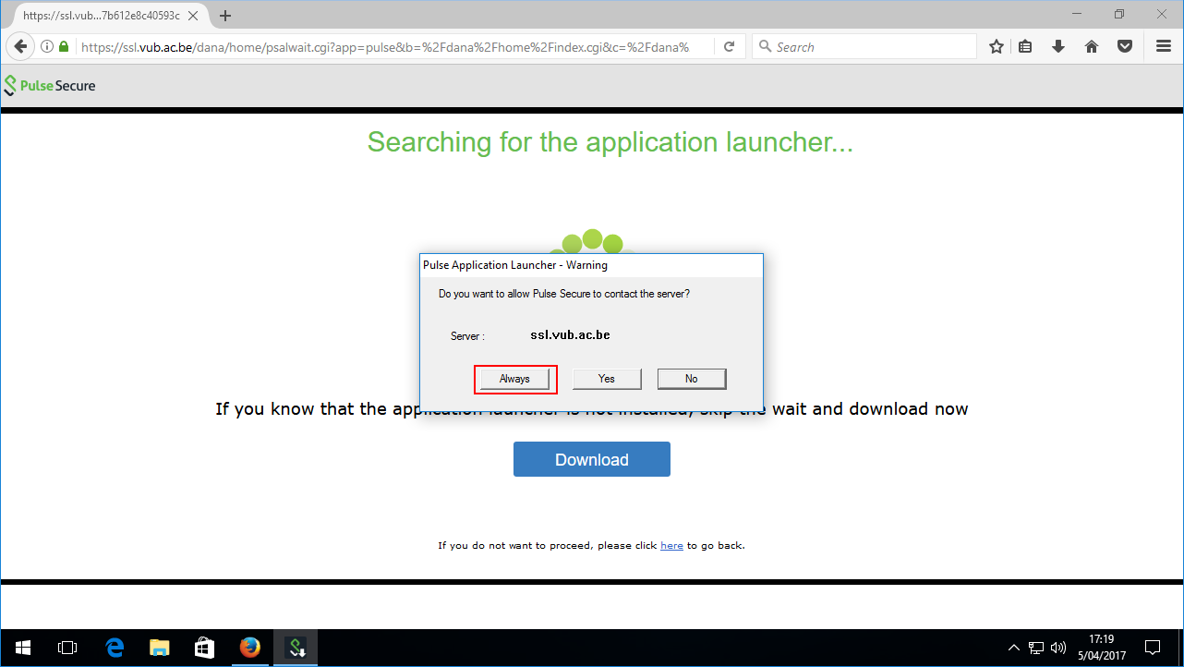Open a new tab with the plus icon
The height and width of the screenshot is (667, 1184).
225,16
